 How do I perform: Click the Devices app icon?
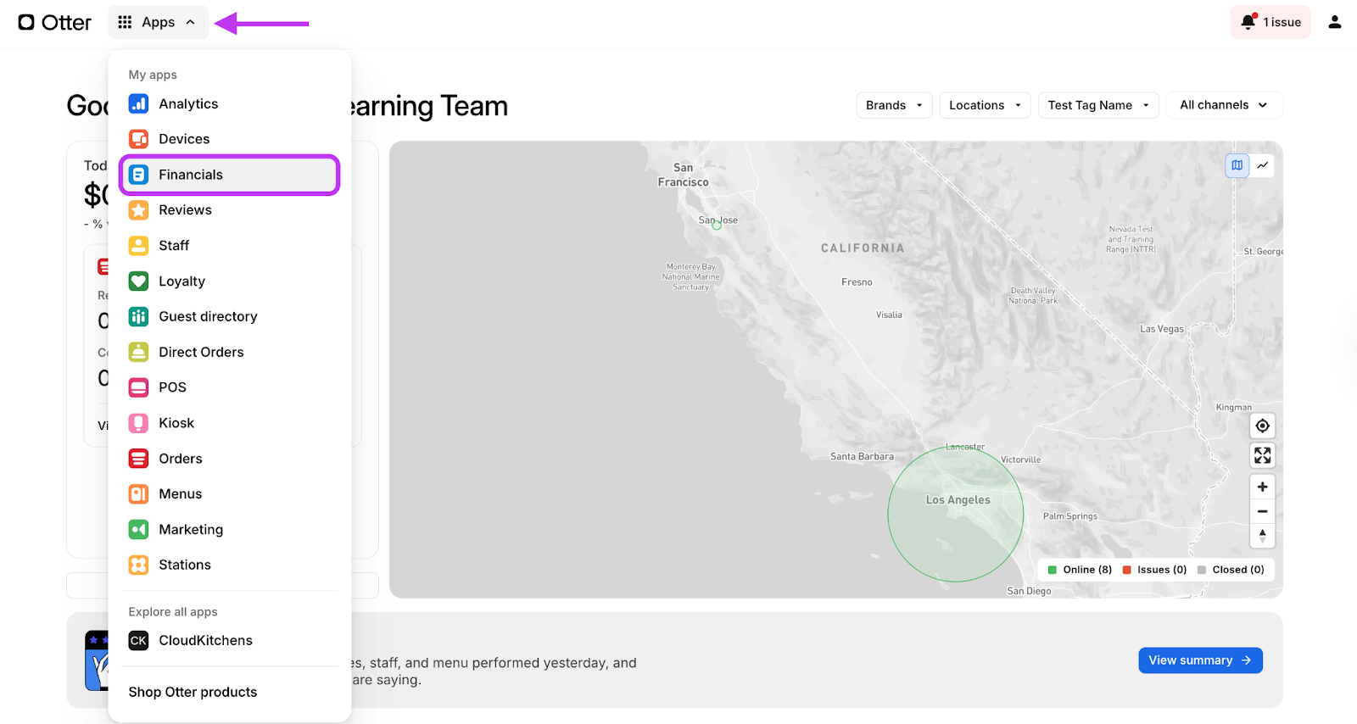point(138,139)
